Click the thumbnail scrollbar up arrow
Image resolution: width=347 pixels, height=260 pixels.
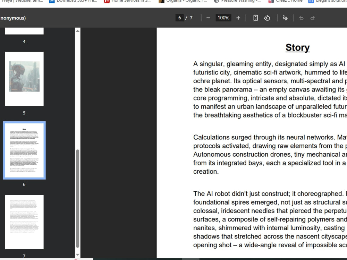(77, 31)
